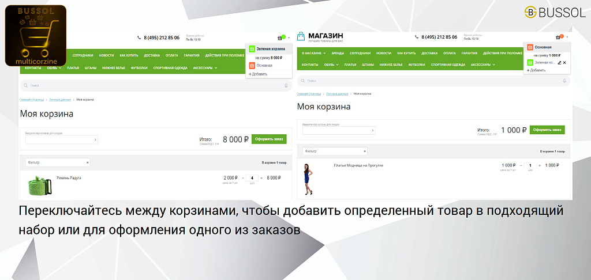
Task: Increase quantity of Ремень Радуга with plus
Action: tap(261, 177)
